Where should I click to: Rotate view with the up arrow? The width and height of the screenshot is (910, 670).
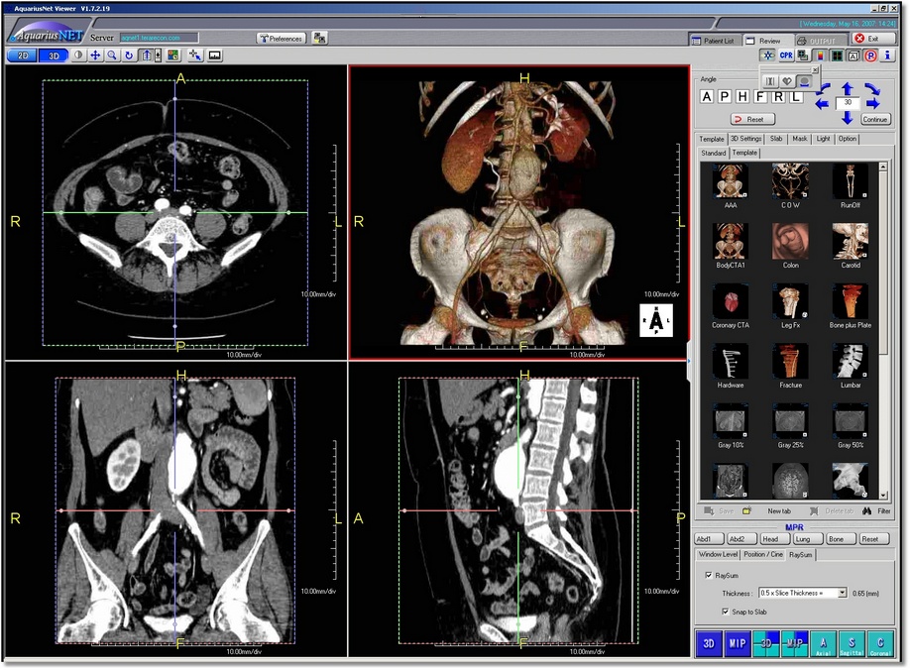[x=847, y=88]
